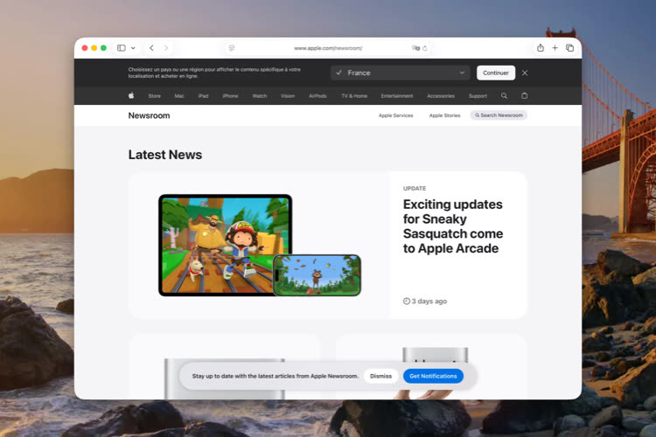Click the Latest News heading
The width and height of the screenshot is (656, 437).
[165, 155]
